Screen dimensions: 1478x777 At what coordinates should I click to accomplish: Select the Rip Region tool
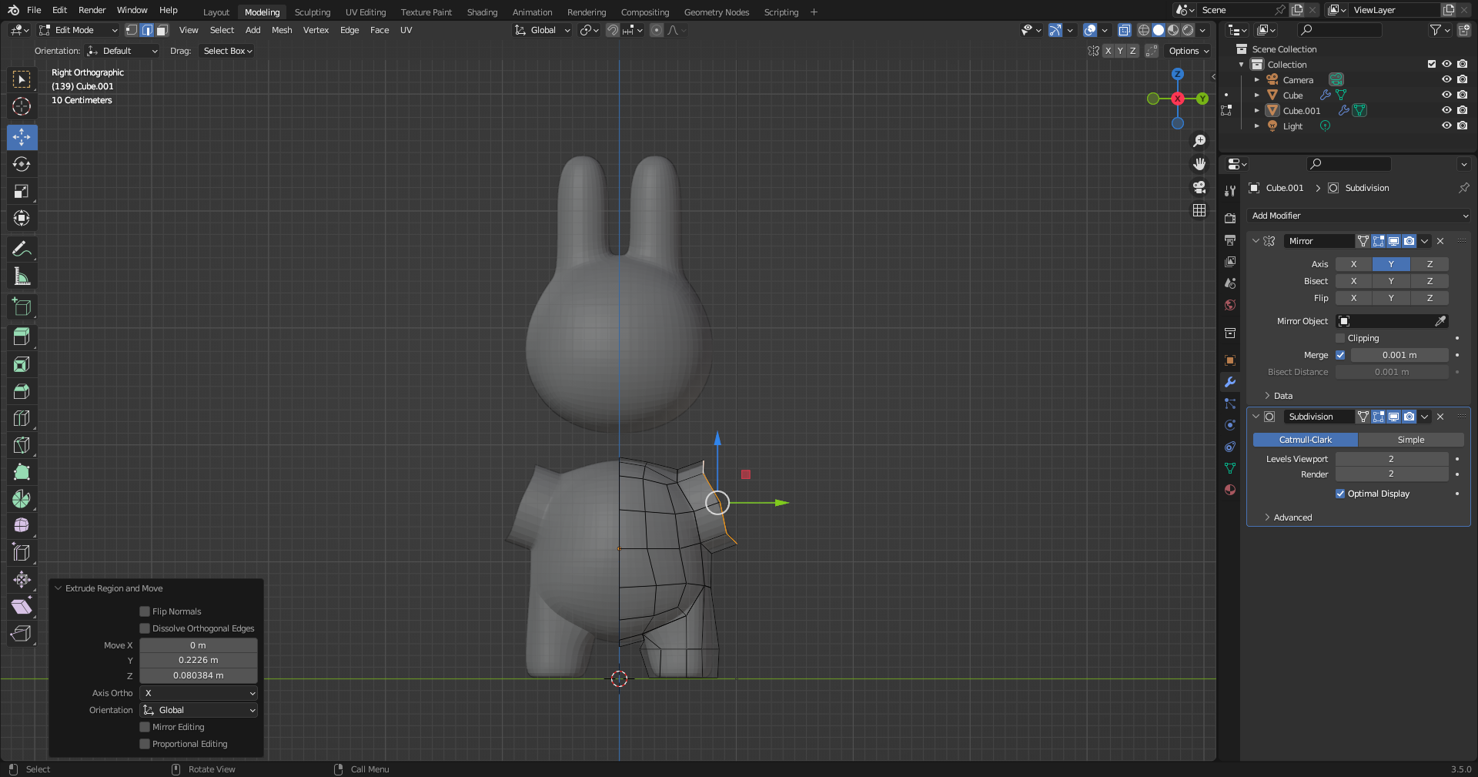click(22, 634)
